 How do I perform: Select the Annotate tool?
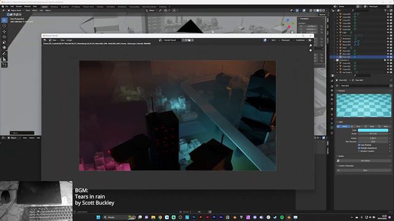tap(4, 53)
